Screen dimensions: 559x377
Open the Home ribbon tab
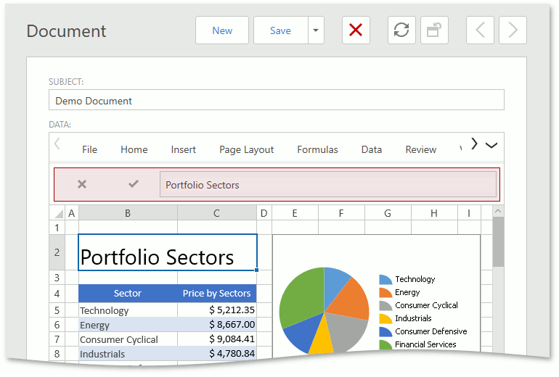[x=134, y=149]
